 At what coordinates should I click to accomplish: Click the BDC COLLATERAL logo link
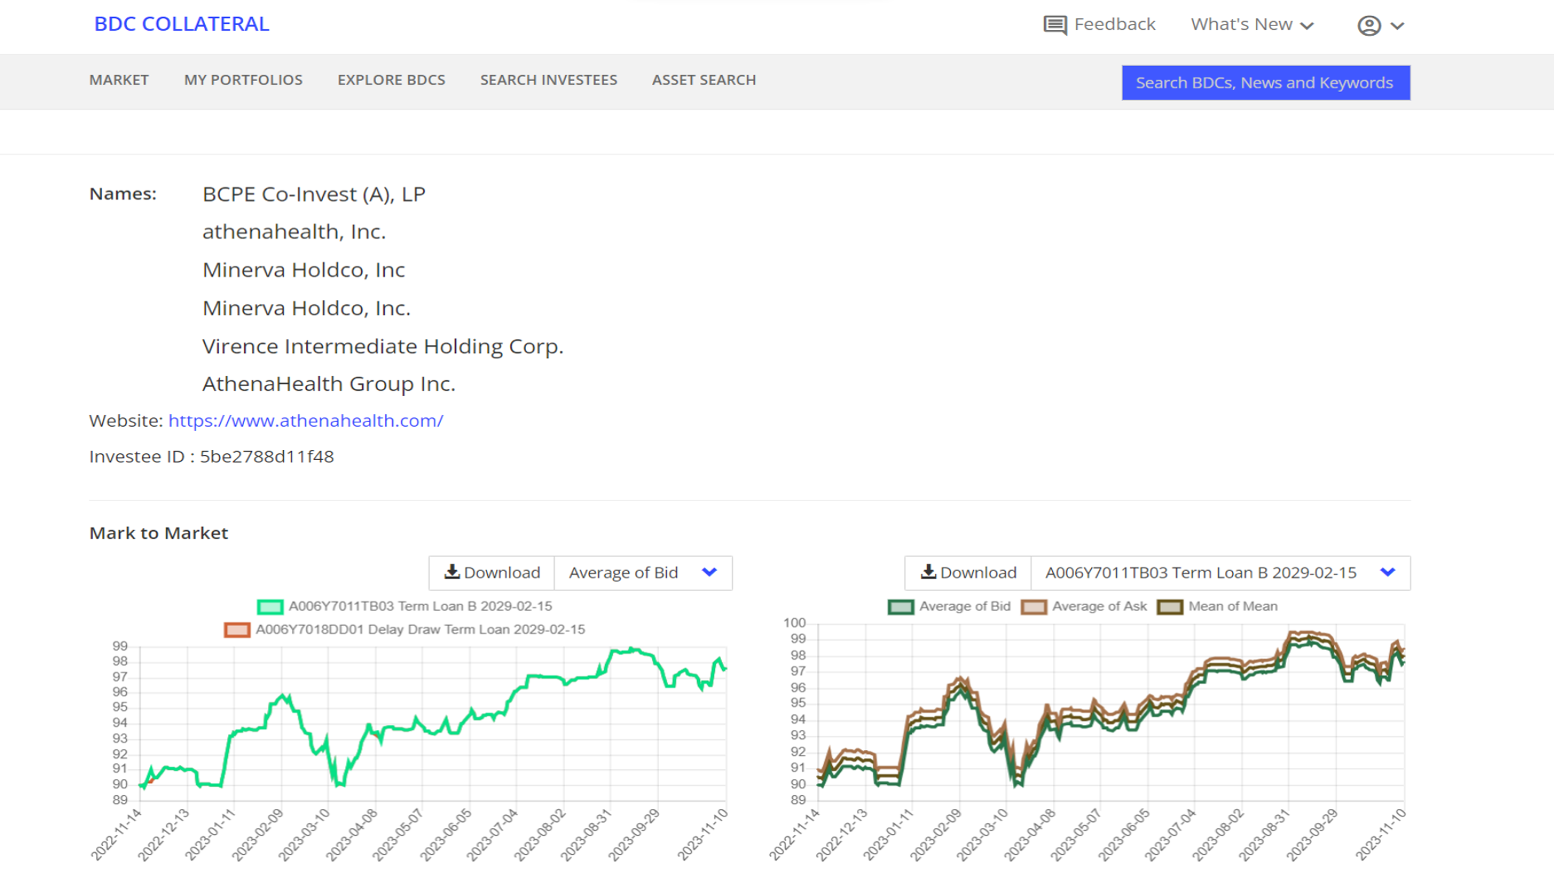click(x=181, y=24)
